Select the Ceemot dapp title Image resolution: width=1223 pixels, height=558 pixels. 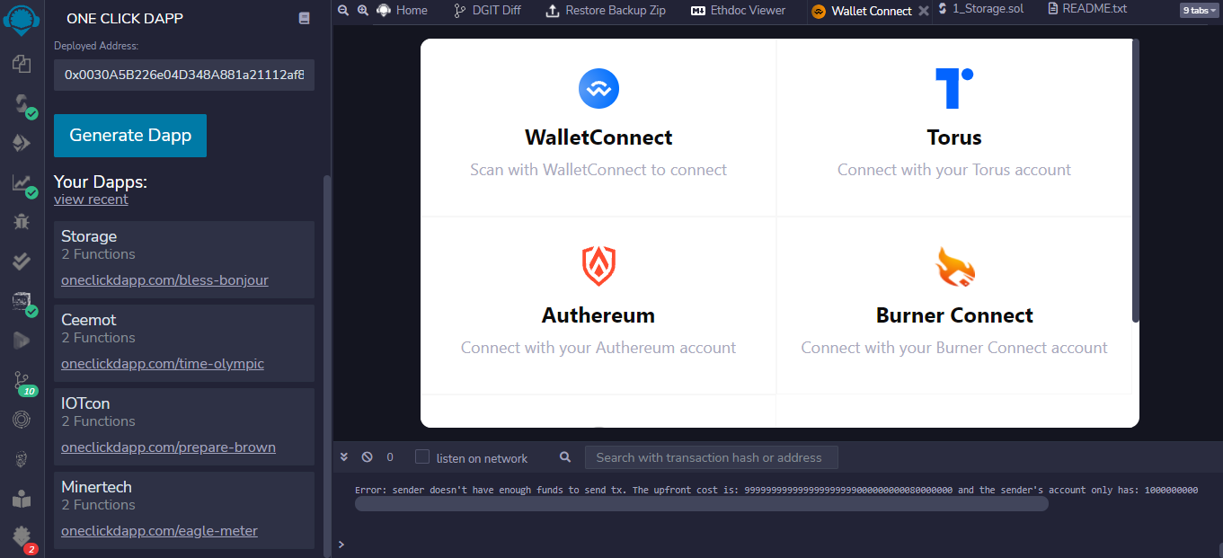click(x=89, y=320)
